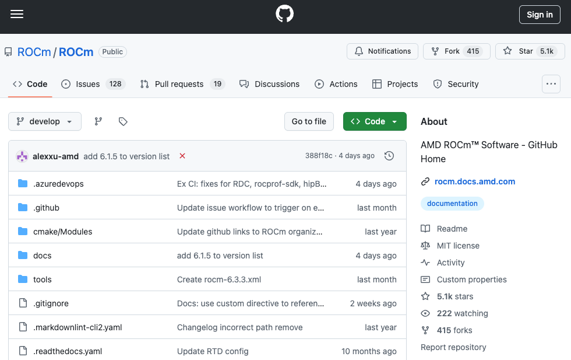Click the folder icon beside tools
Viewport: 571px width, 360px height.
23,279
